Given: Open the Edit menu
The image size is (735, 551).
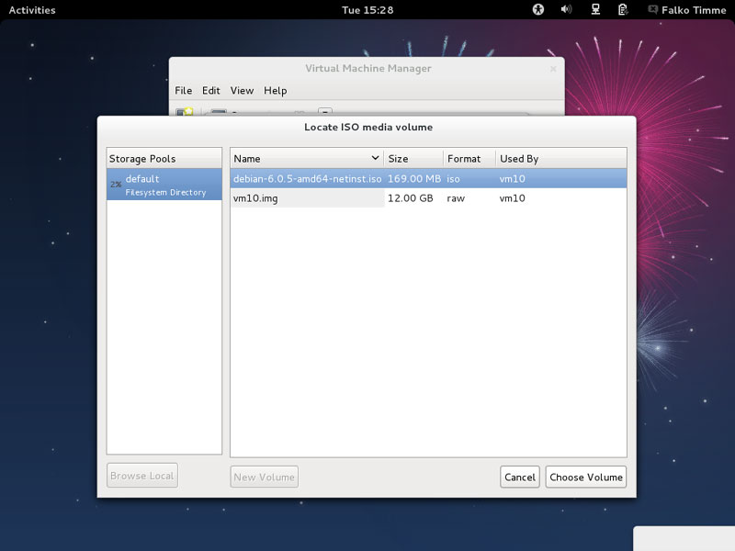Looking at the screenshot, I should [211, 91].
